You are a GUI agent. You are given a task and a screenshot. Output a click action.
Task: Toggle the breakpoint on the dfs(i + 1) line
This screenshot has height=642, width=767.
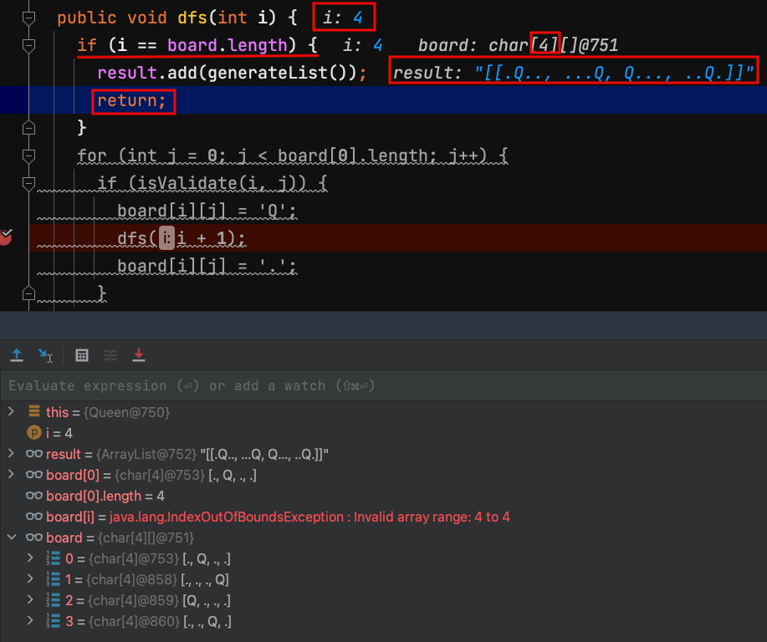(6, 237)
